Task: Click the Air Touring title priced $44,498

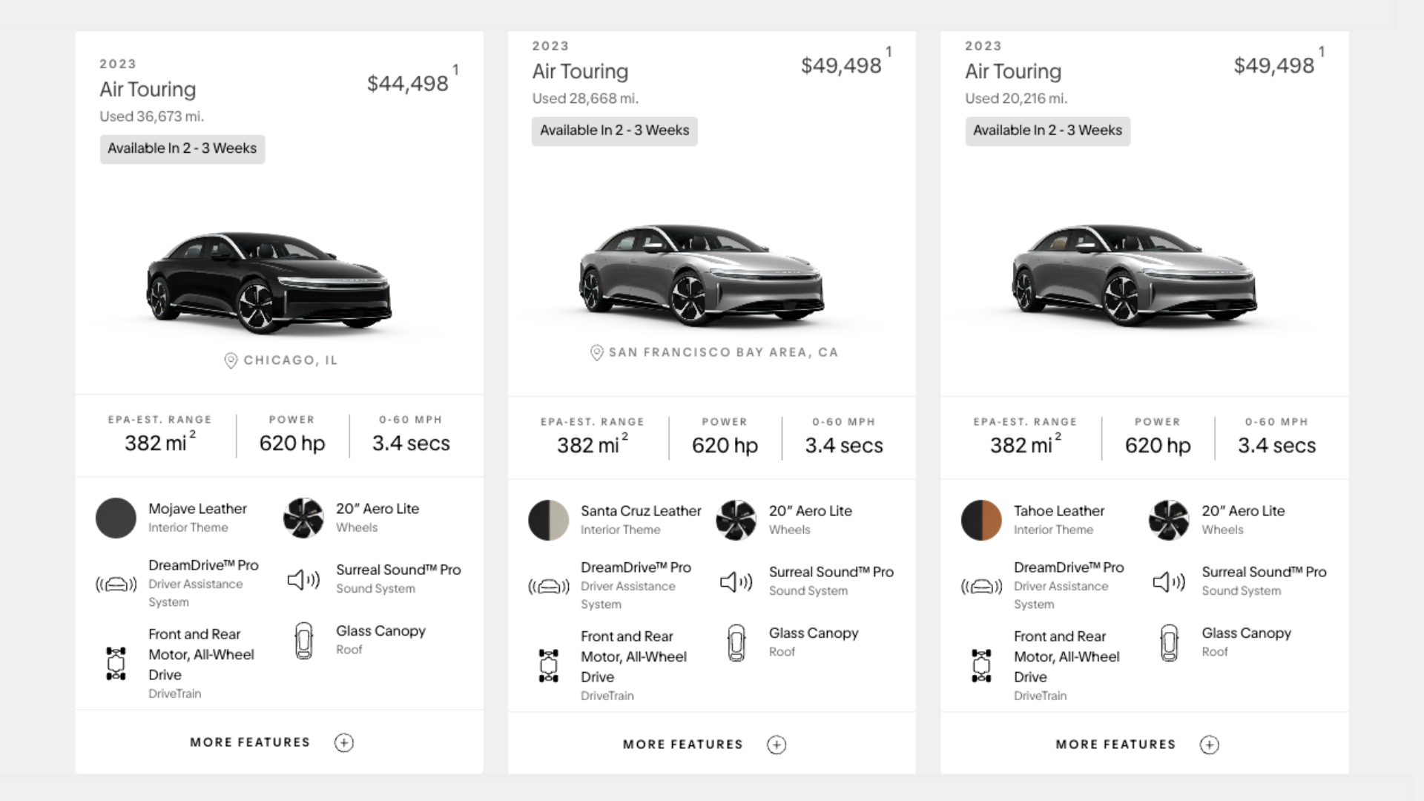Action: pos(148,89)
